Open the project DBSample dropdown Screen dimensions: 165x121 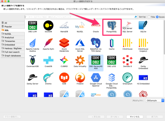point(155,100)
